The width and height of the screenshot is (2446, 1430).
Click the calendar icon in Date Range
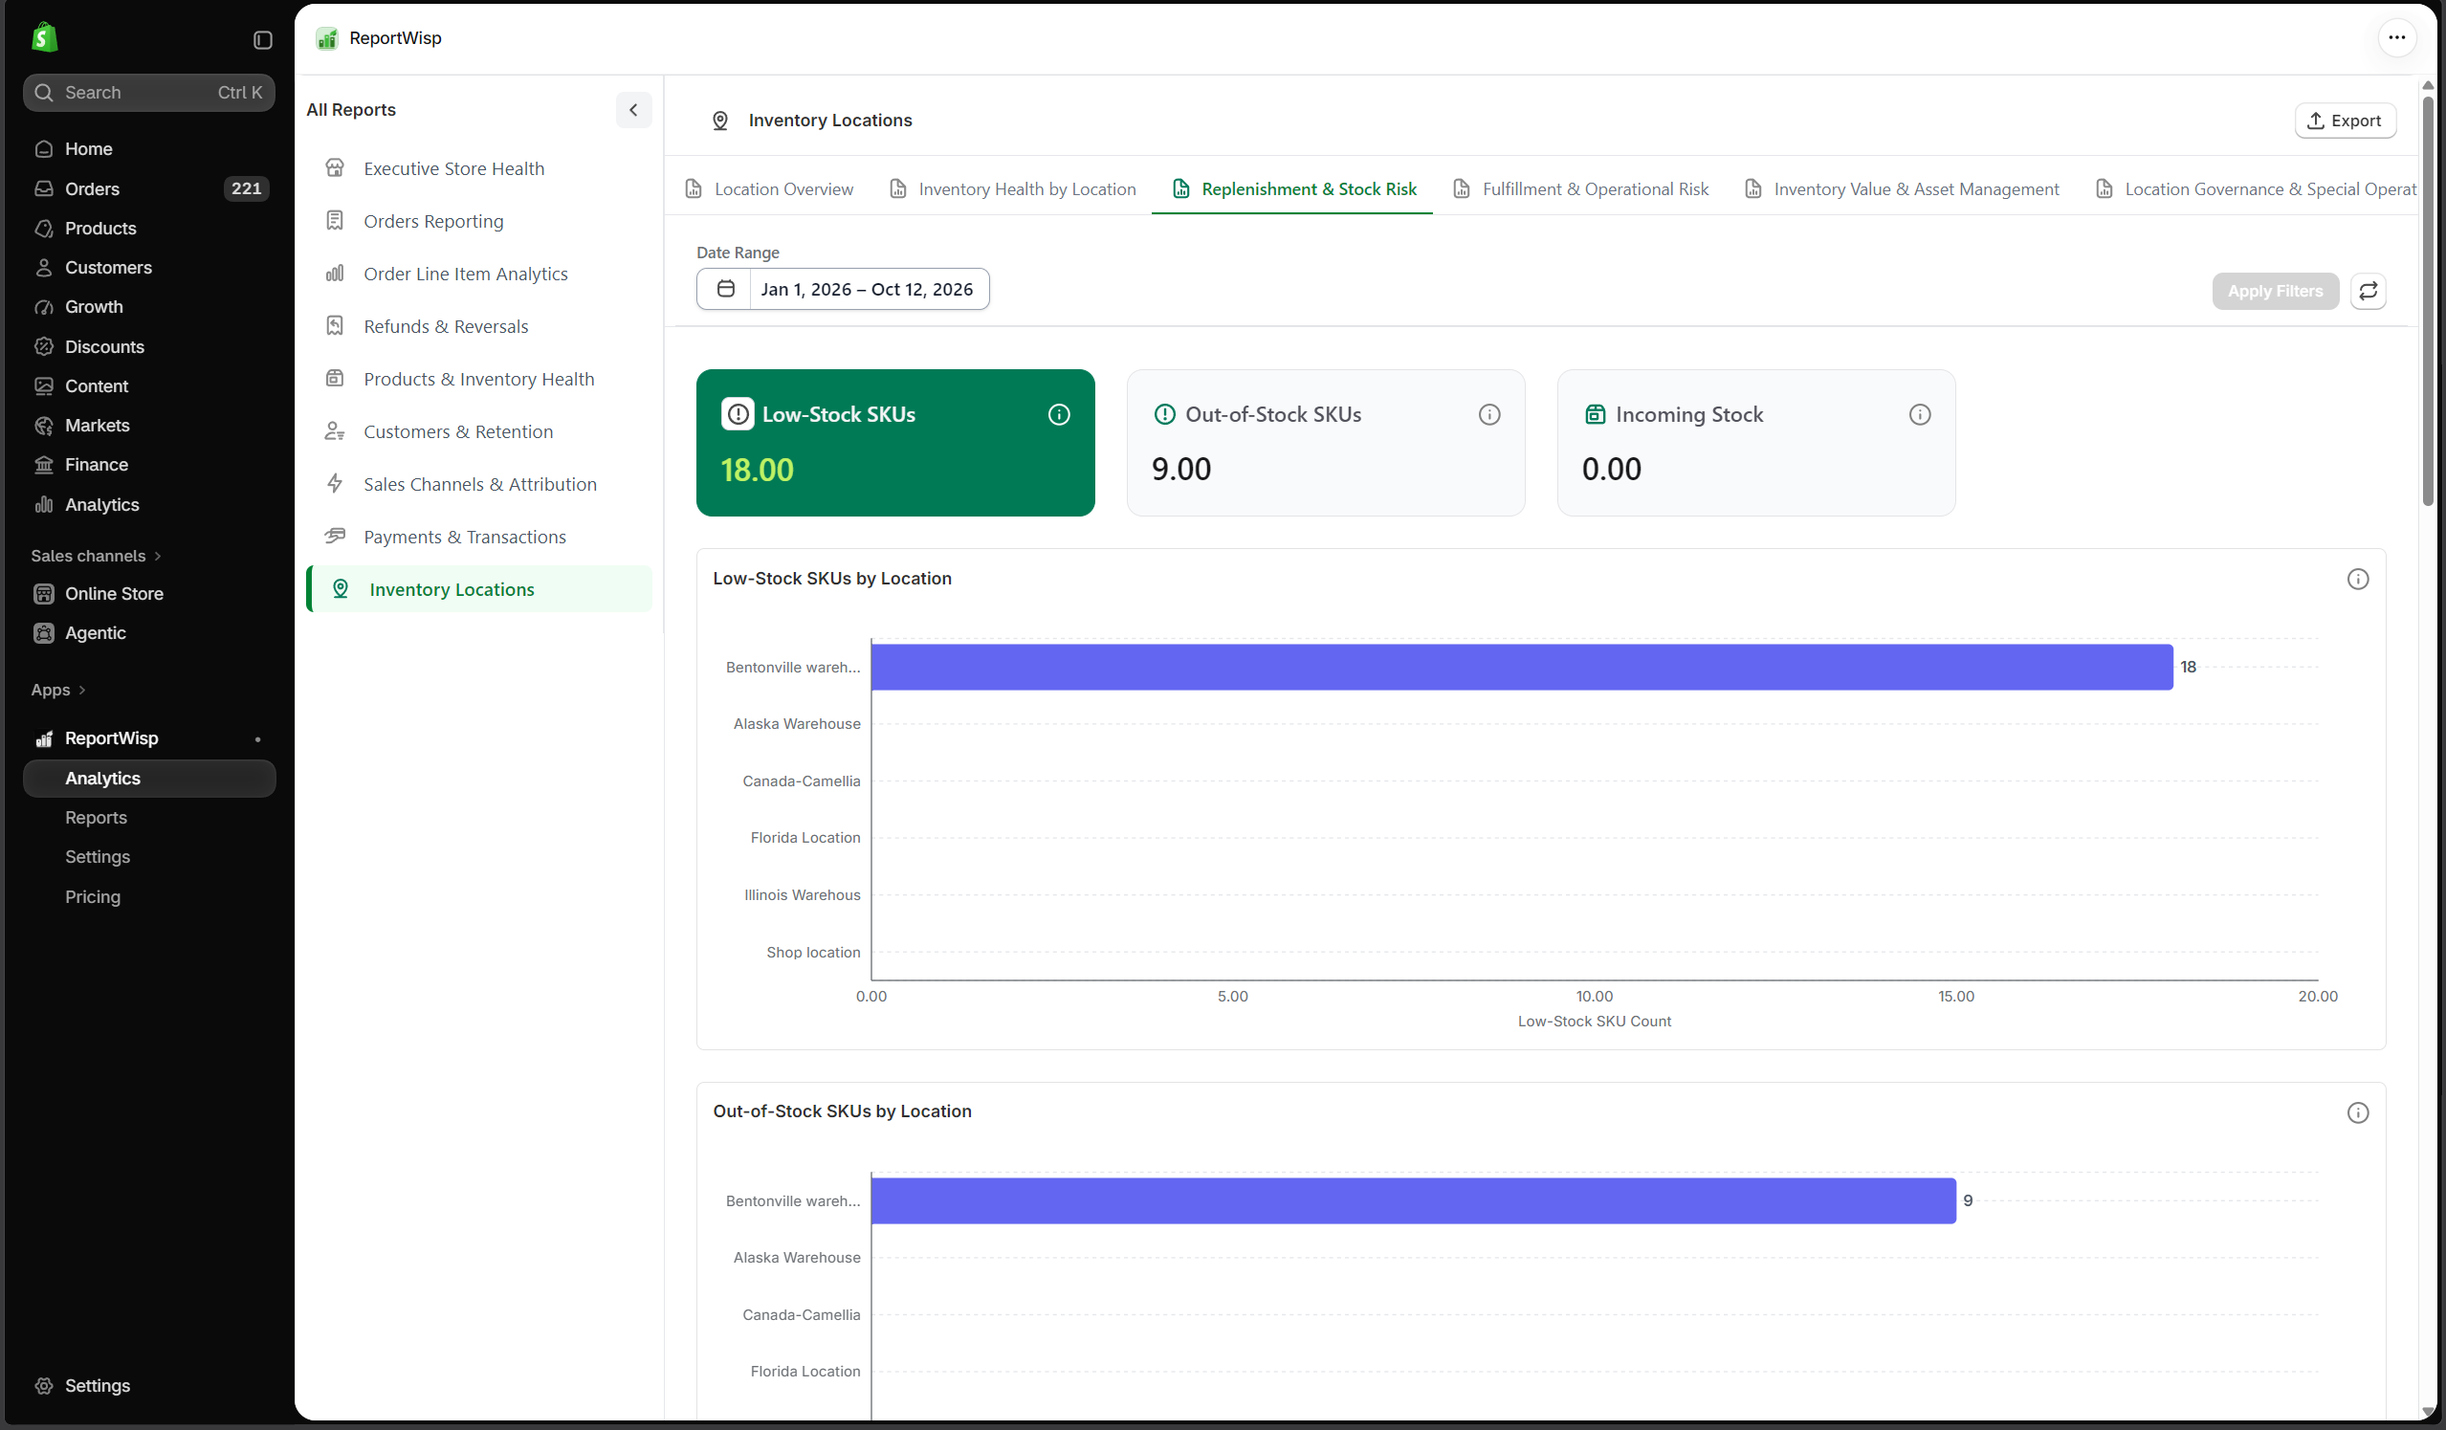(x=725, y=288)
